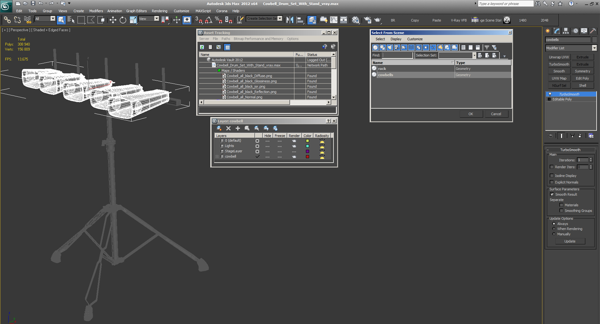Open the Rendering menu

(x=159, y=11)
